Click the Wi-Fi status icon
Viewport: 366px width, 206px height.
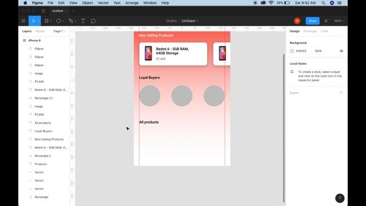(x=271, y=3)
